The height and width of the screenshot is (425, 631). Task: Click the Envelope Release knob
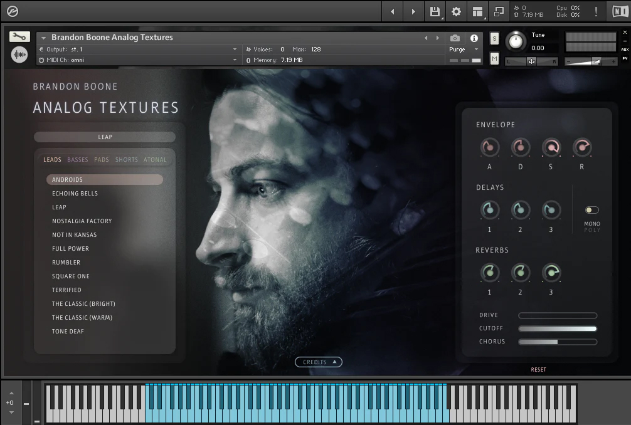coord(581,147)
